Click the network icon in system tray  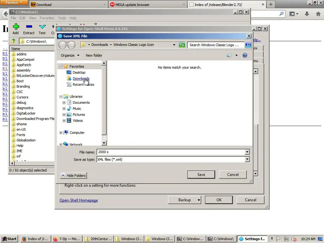[x=286, y=239]
